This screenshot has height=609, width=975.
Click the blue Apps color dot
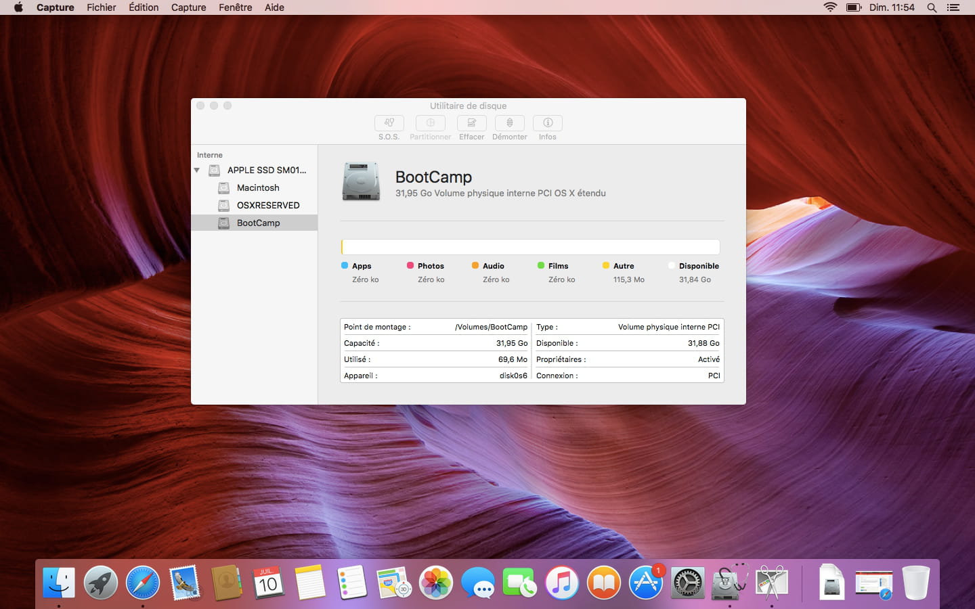[x=345, y=265]
